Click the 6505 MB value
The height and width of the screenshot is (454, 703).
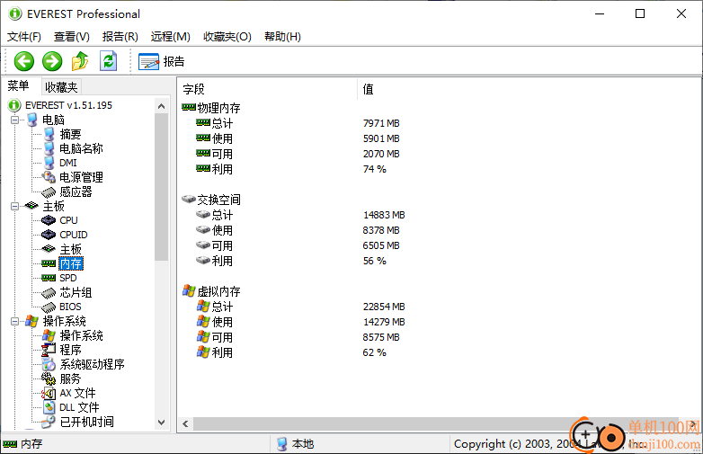pos(381,245)
